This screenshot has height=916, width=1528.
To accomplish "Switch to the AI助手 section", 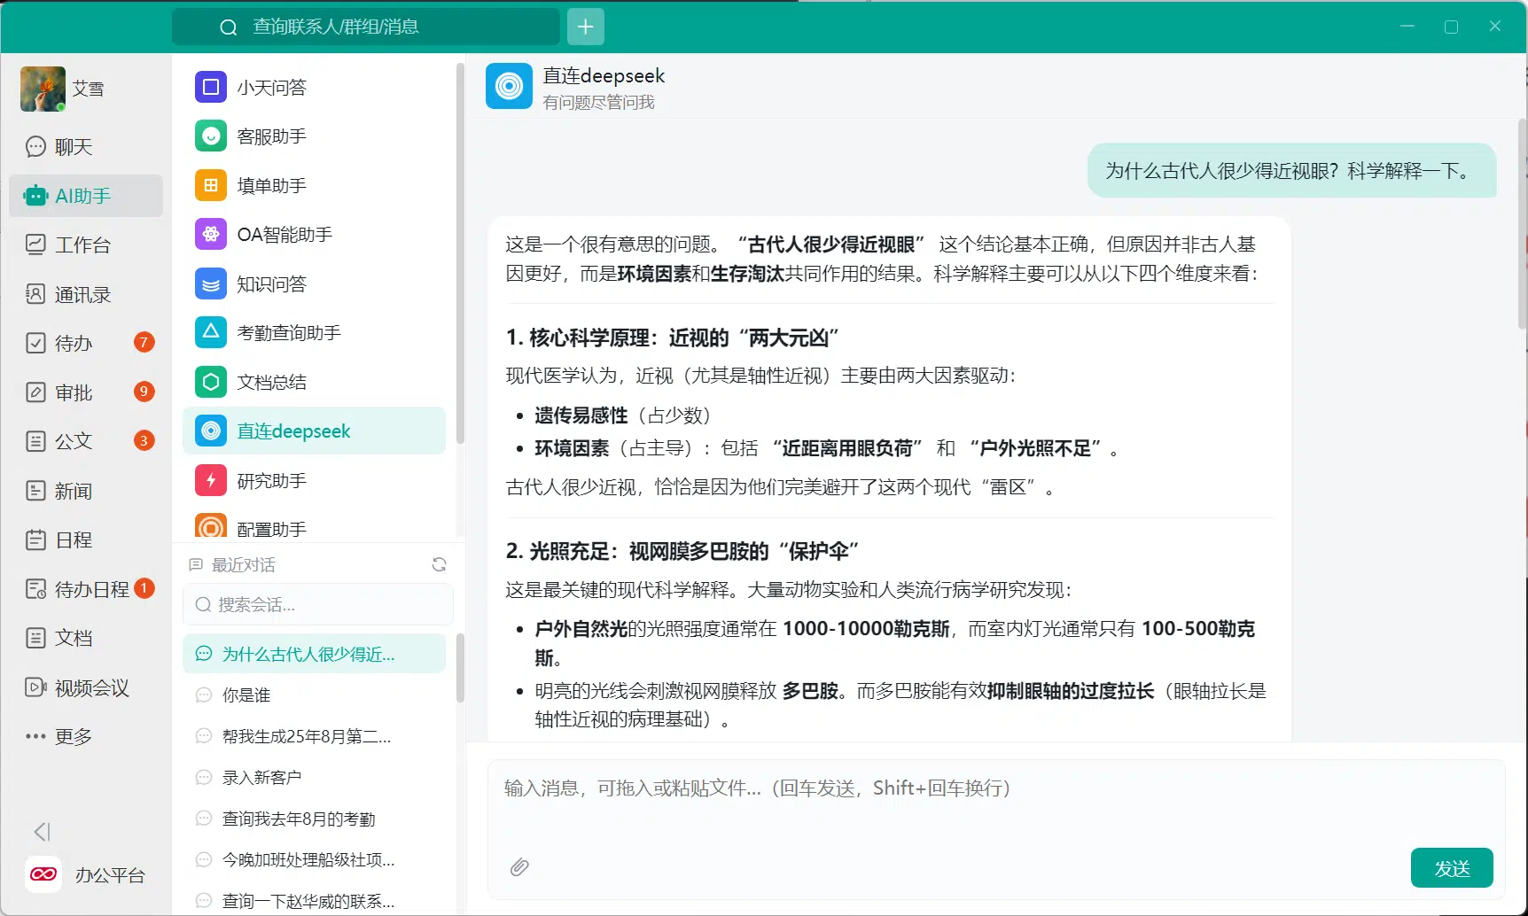I will click(86, 196).
